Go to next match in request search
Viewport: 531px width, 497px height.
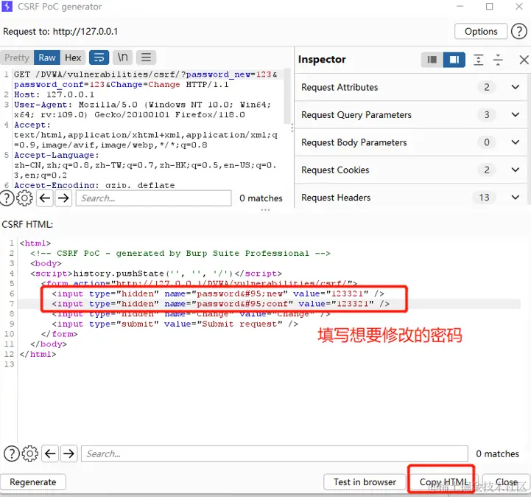point(63,198)
